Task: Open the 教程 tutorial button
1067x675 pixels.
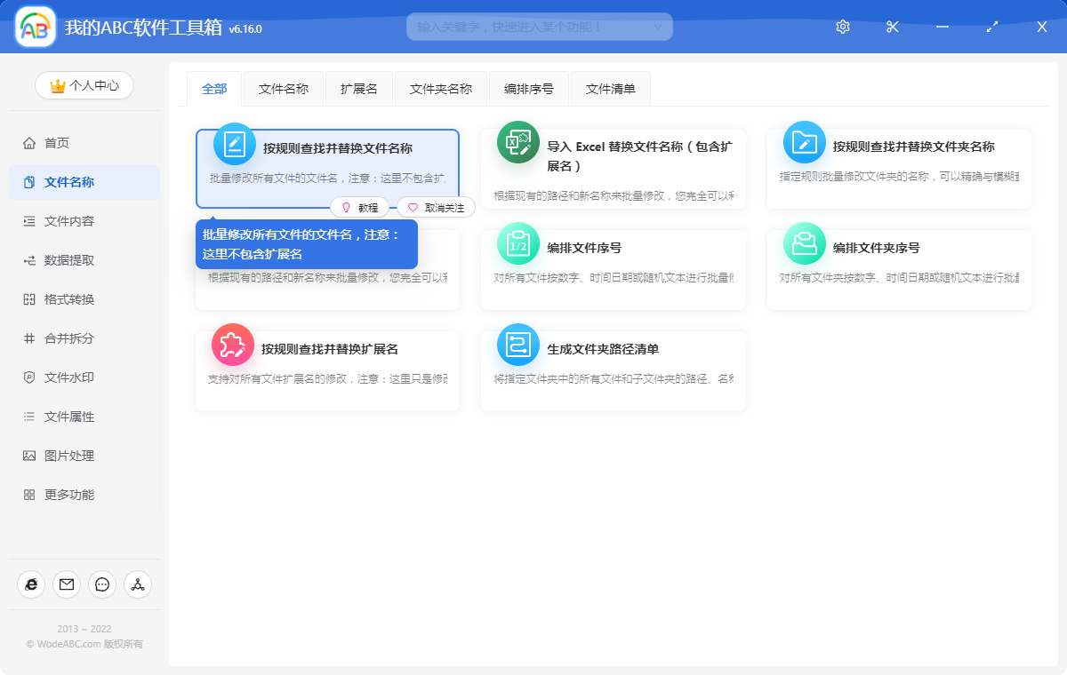Action: (x=361, y=206)
